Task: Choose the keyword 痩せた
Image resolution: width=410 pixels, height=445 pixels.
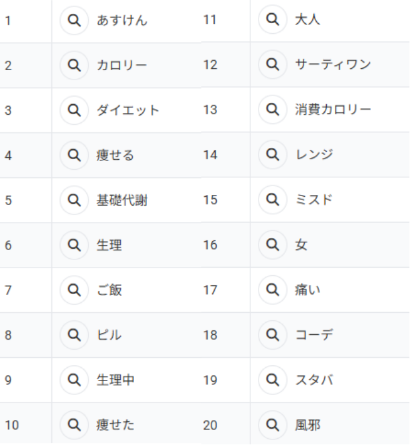Action: click(x=115, y=426)
